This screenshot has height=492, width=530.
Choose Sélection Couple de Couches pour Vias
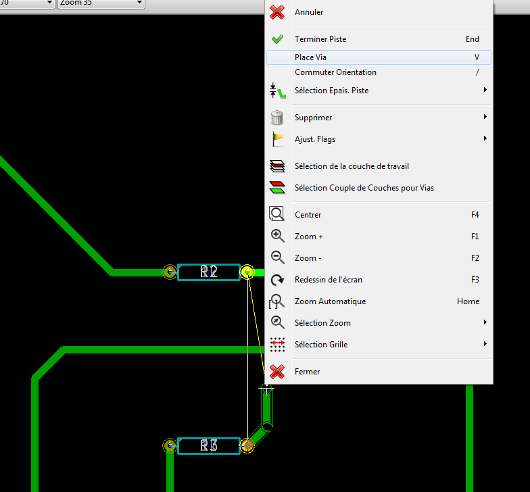coord(379,188)
